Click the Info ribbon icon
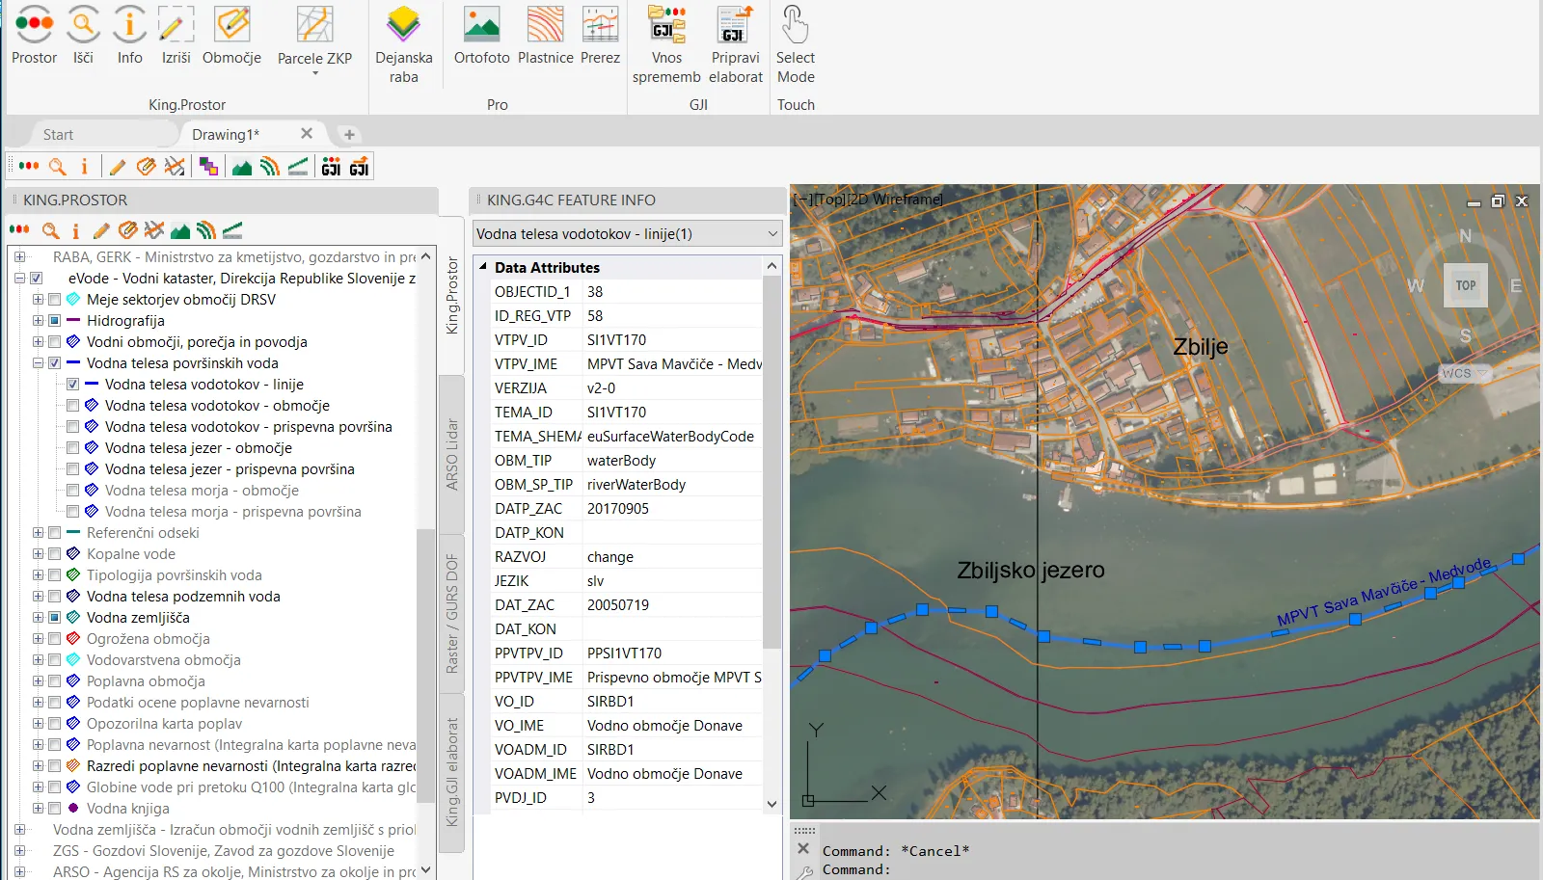 [x=129, y=26]
